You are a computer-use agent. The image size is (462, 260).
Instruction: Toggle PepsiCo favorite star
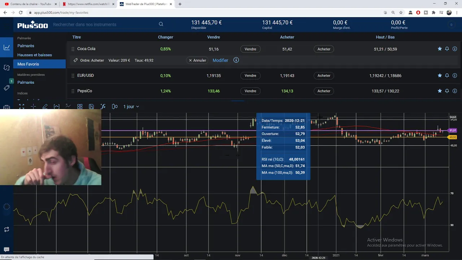click(440, 91)
